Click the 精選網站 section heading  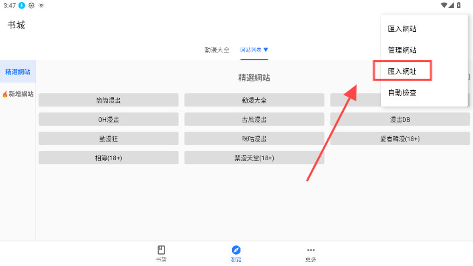254,77
